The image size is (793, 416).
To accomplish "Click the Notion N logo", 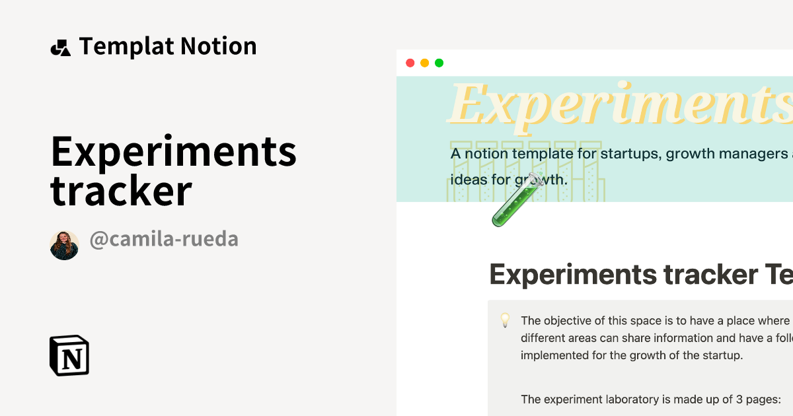I will click(x=69, y=356).
